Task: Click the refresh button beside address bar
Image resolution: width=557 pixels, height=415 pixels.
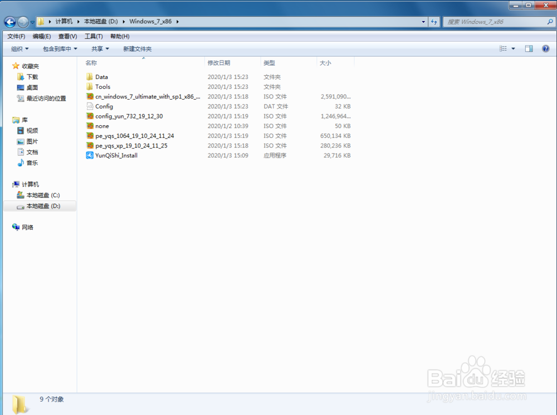Action: (434, 22)
